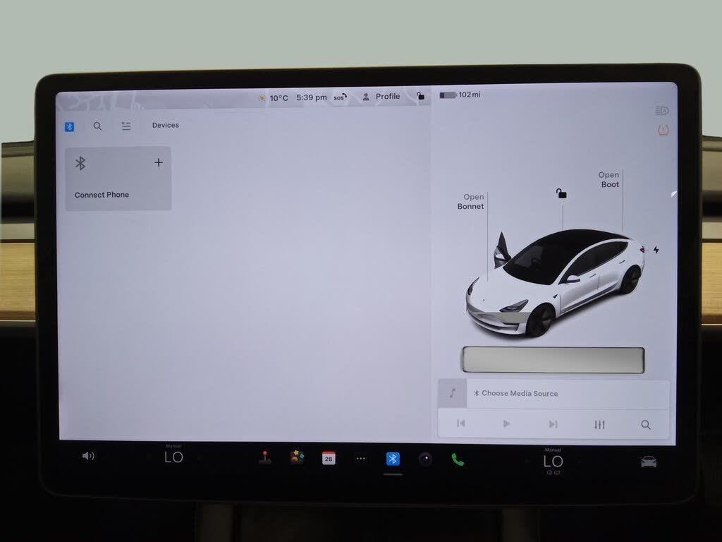Tap the blank grey bar below the car
Viewport: 722px width, 542px height.
pos(553,360)
